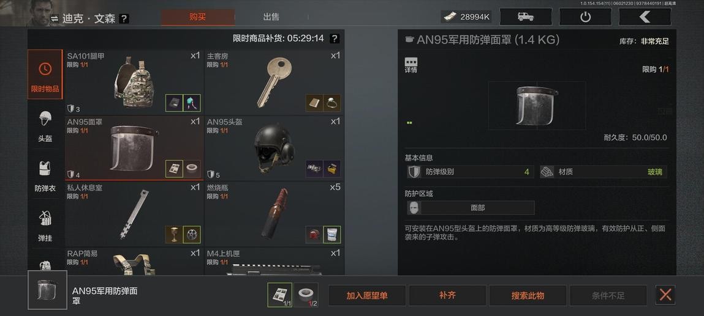
Task: Select the AN95头盔 item card
Action: coord(274,148)
